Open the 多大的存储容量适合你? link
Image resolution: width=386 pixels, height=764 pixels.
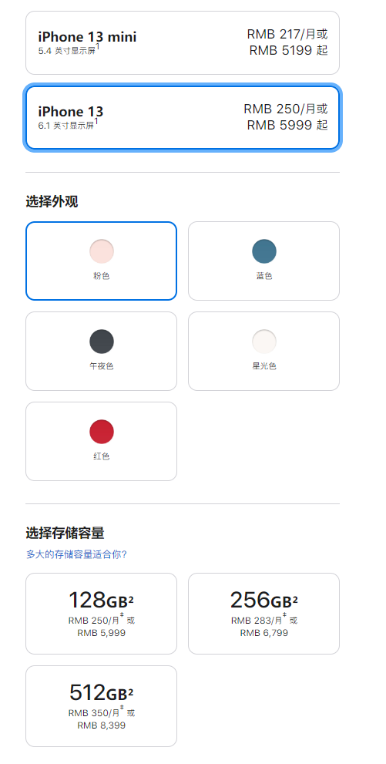coord(76,554)
